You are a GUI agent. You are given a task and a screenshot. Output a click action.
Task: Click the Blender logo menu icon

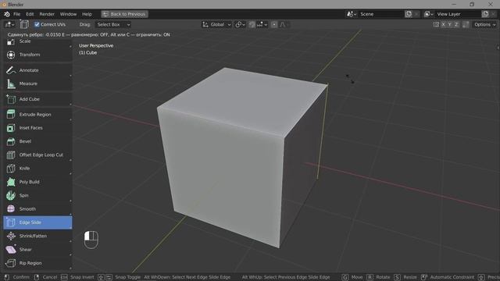[x=7, y=14]
